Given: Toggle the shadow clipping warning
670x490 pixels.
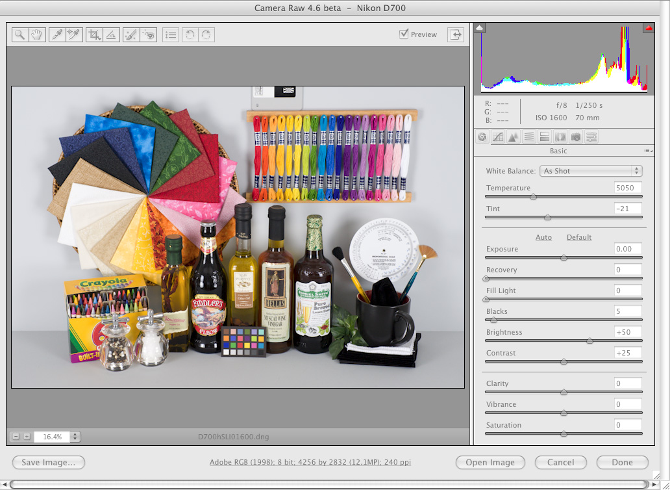Looking at the screenshot, I should tap(480, 28).
